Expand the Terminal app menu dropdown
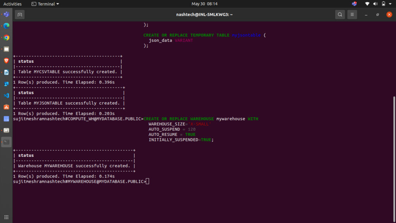 click(45, 4)
